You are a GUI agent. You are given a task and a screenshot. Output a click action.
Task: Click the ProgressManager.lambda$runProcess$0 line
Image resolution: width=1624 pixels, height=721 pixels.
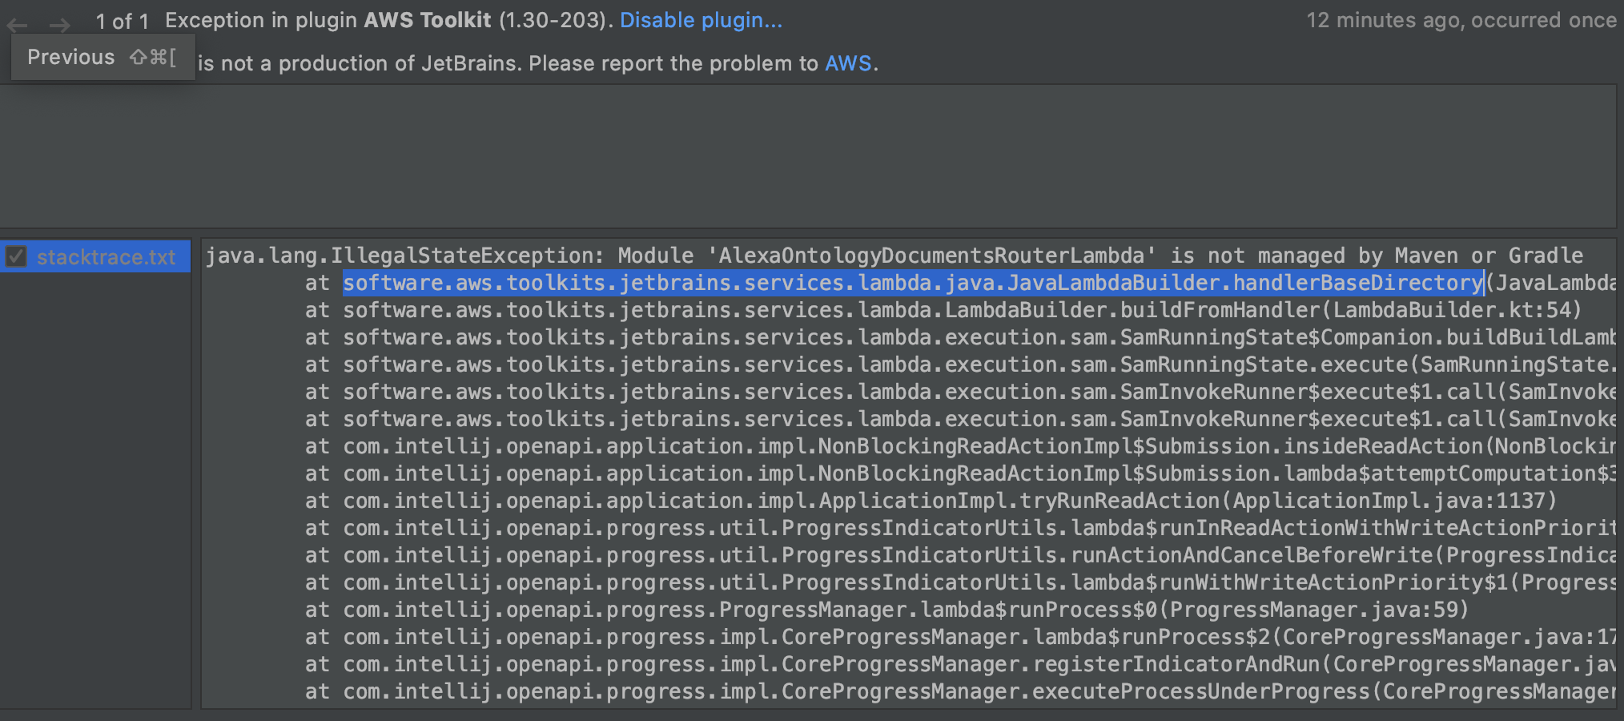(x=801, y=609)
